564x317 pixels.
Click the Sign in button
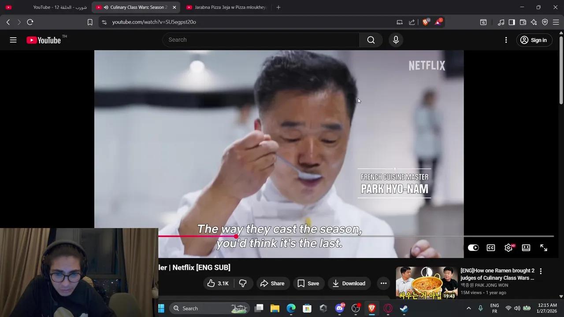tap(534, 40)
